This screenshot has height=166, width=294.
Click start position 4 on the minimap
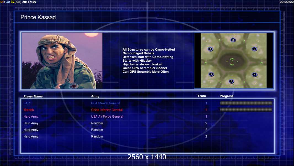click(x=255, y=74)
